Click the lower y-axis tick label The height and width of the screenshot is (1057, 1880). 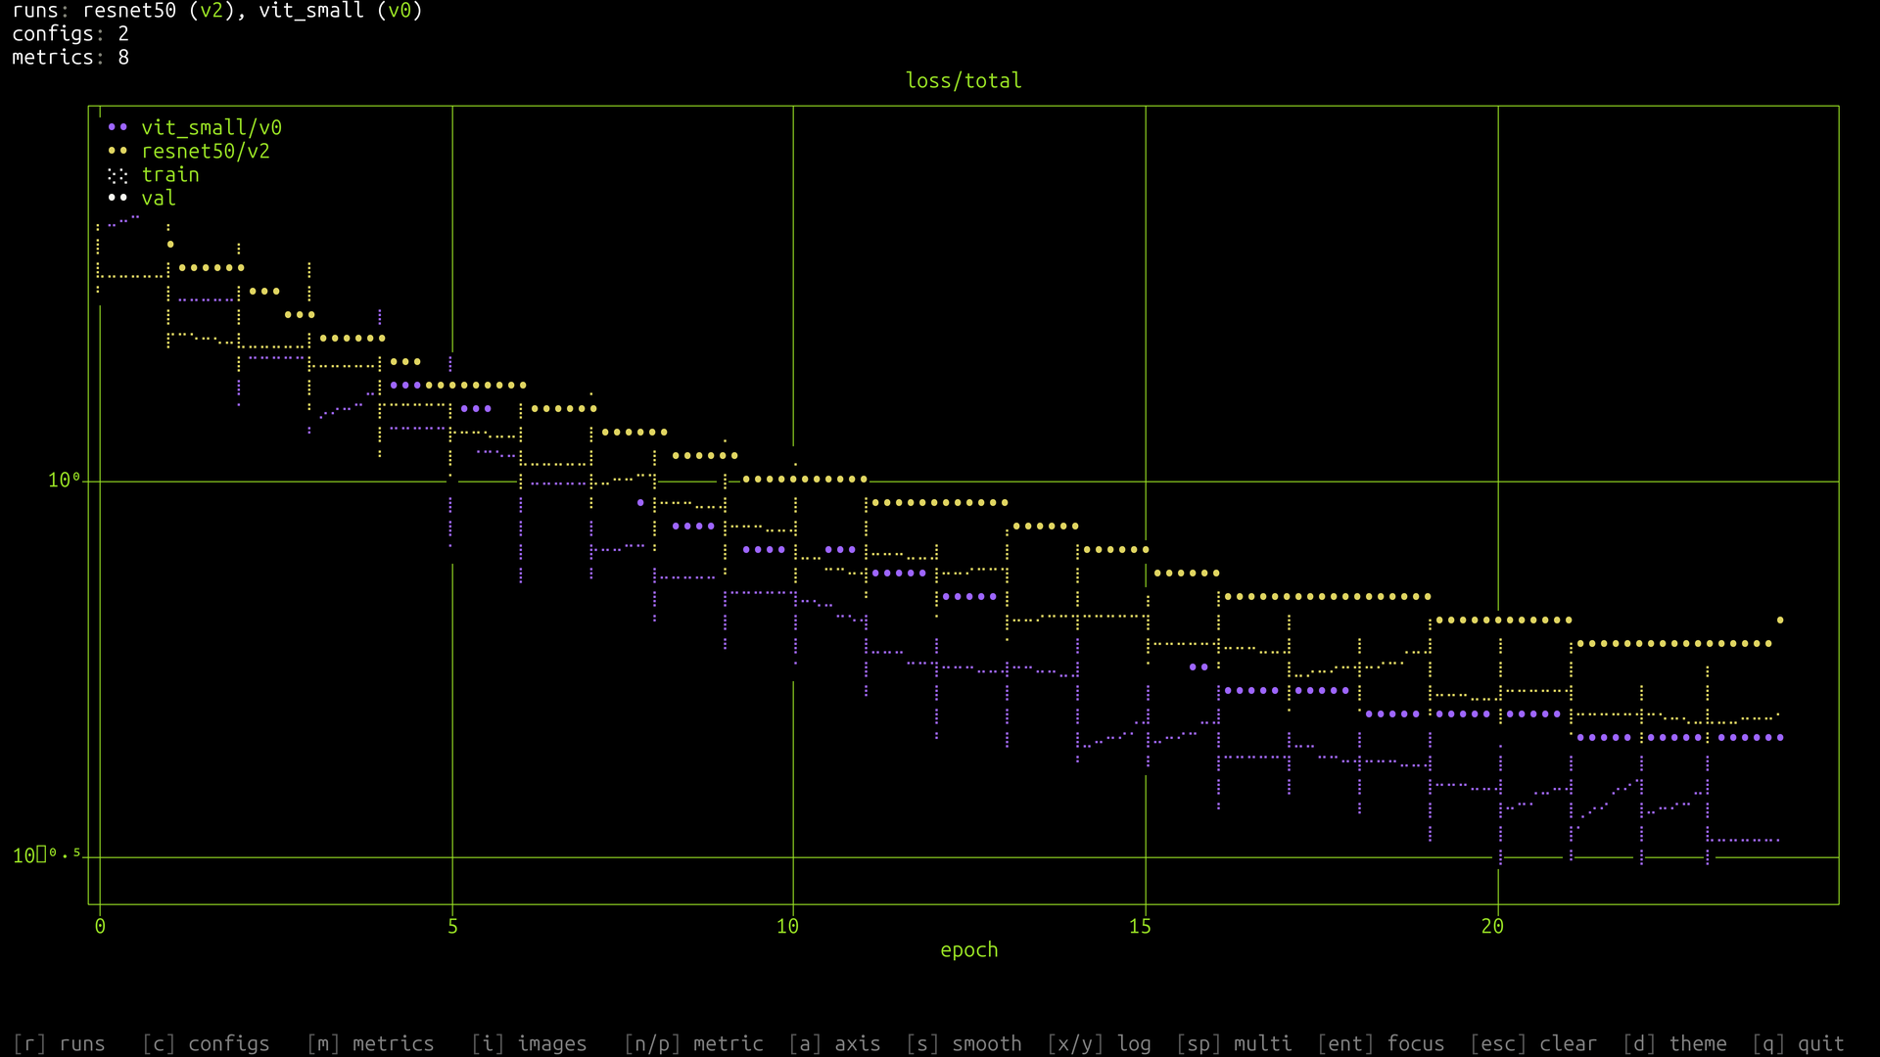pos(47,855)
